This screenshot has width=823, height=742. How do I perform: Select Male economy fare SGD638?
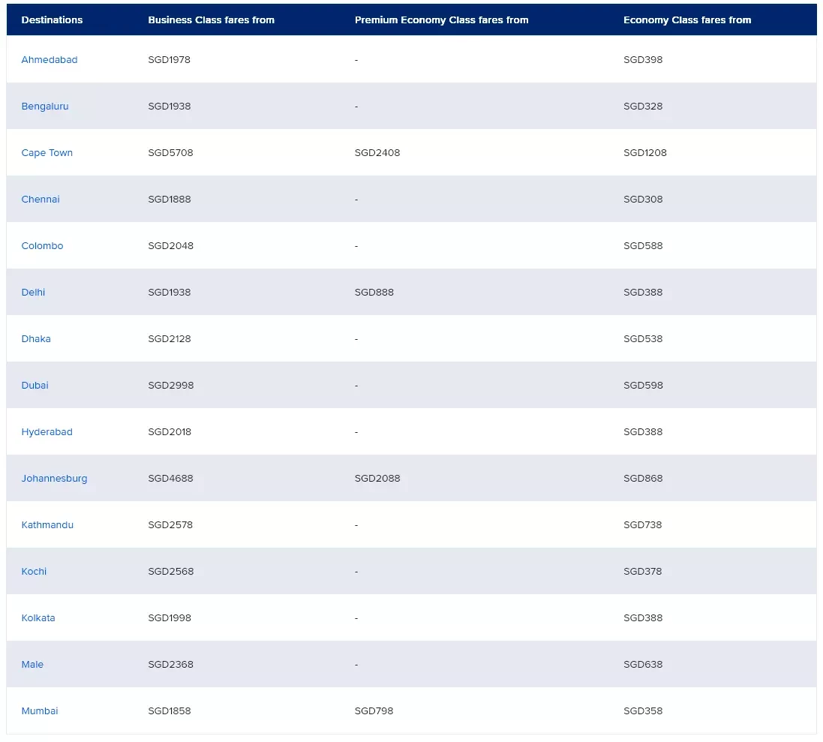pos(643,664)
